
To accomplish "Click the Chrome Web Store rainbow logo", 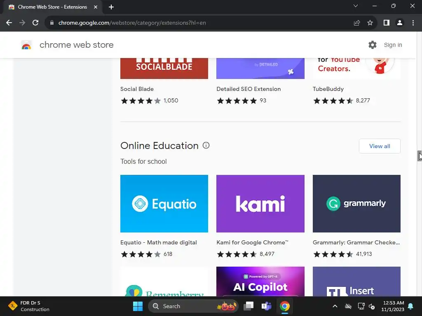I will pos(26,45).
